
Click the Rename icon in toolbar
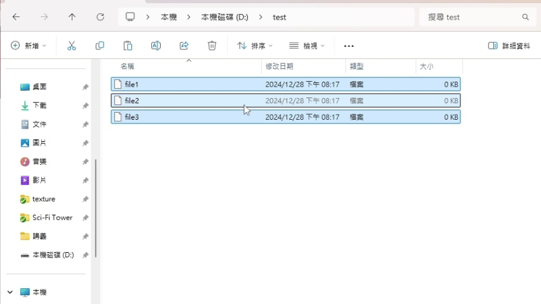pyautogui.click(x=156, y=46)
